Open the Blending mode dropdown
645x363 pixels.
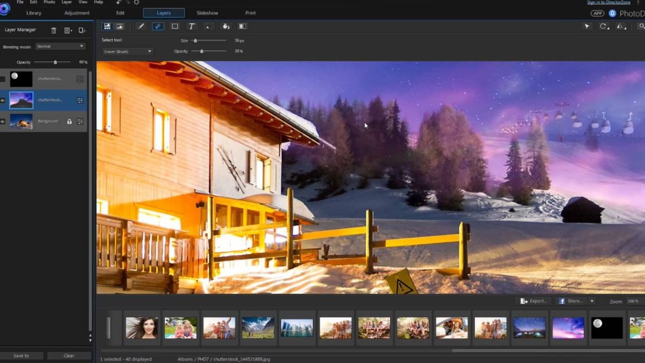(x=60, y=46)
